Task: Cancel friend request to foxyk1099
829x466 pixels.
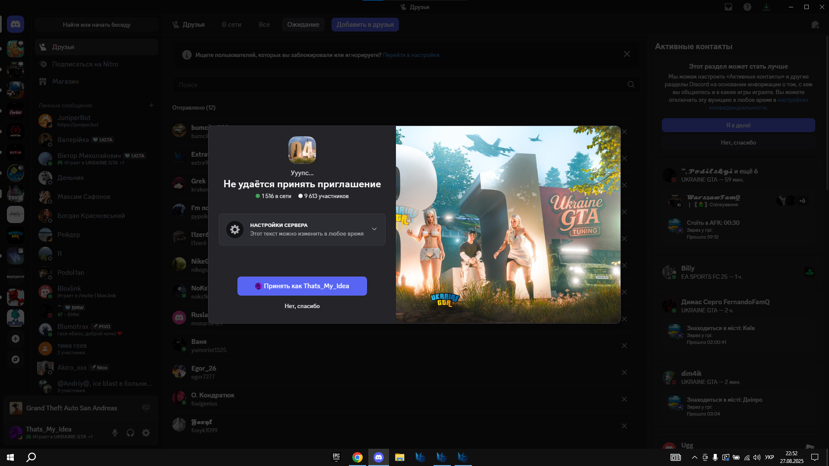Action: 624,426
